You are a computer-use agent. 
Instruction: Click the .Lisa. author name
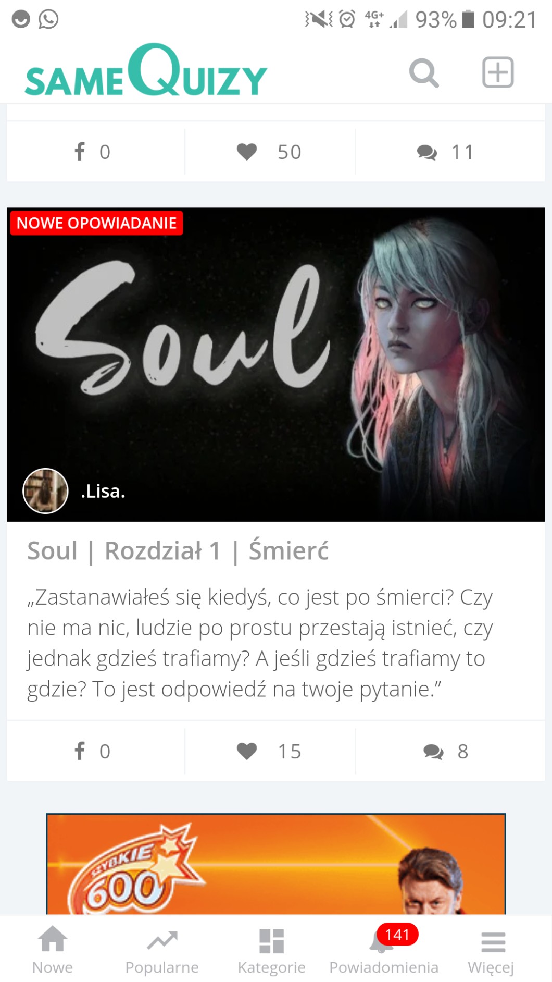[x=103, y=491]
